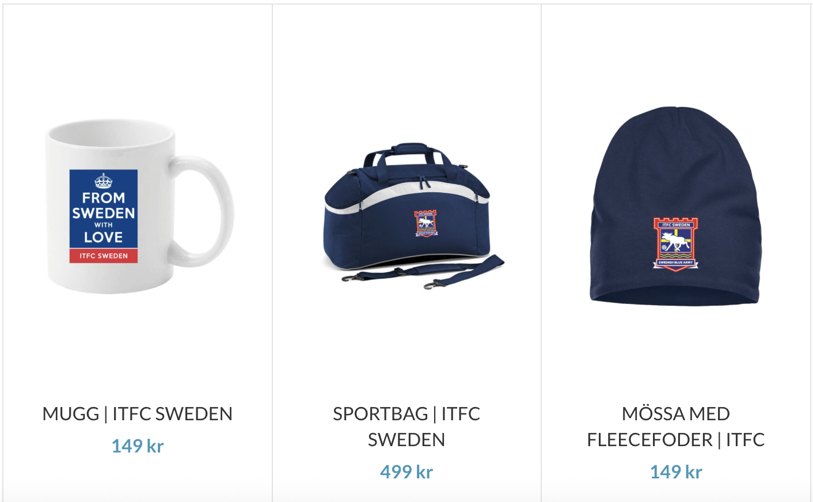This screenshot has height=502, width=813.
Task: Open the navy sportbag product image
Action: (406, 216)
